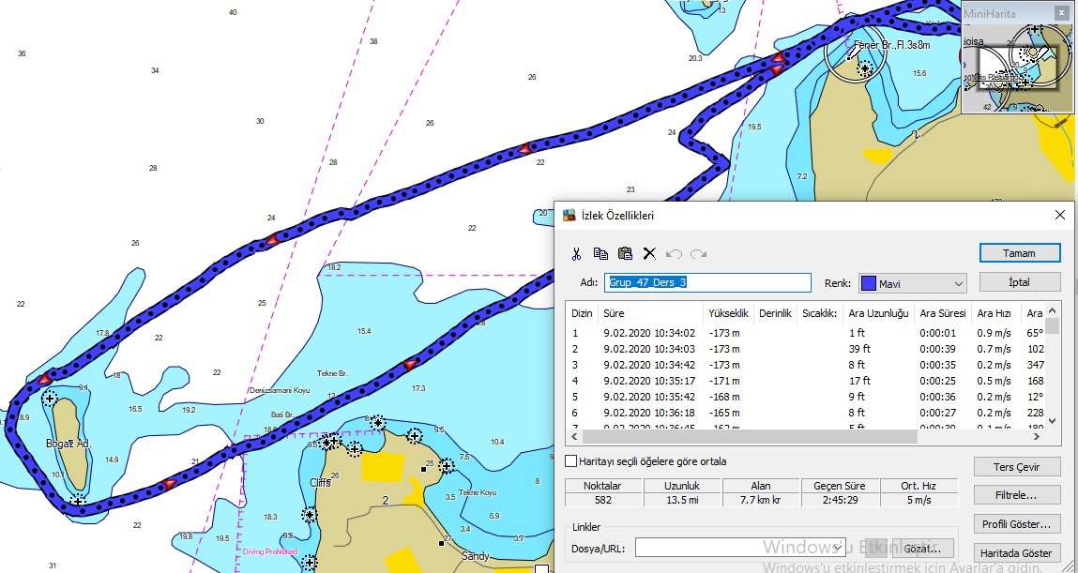Click the Derinlik column header
This screenshot has height=573, width=1078.
(776, 313)
